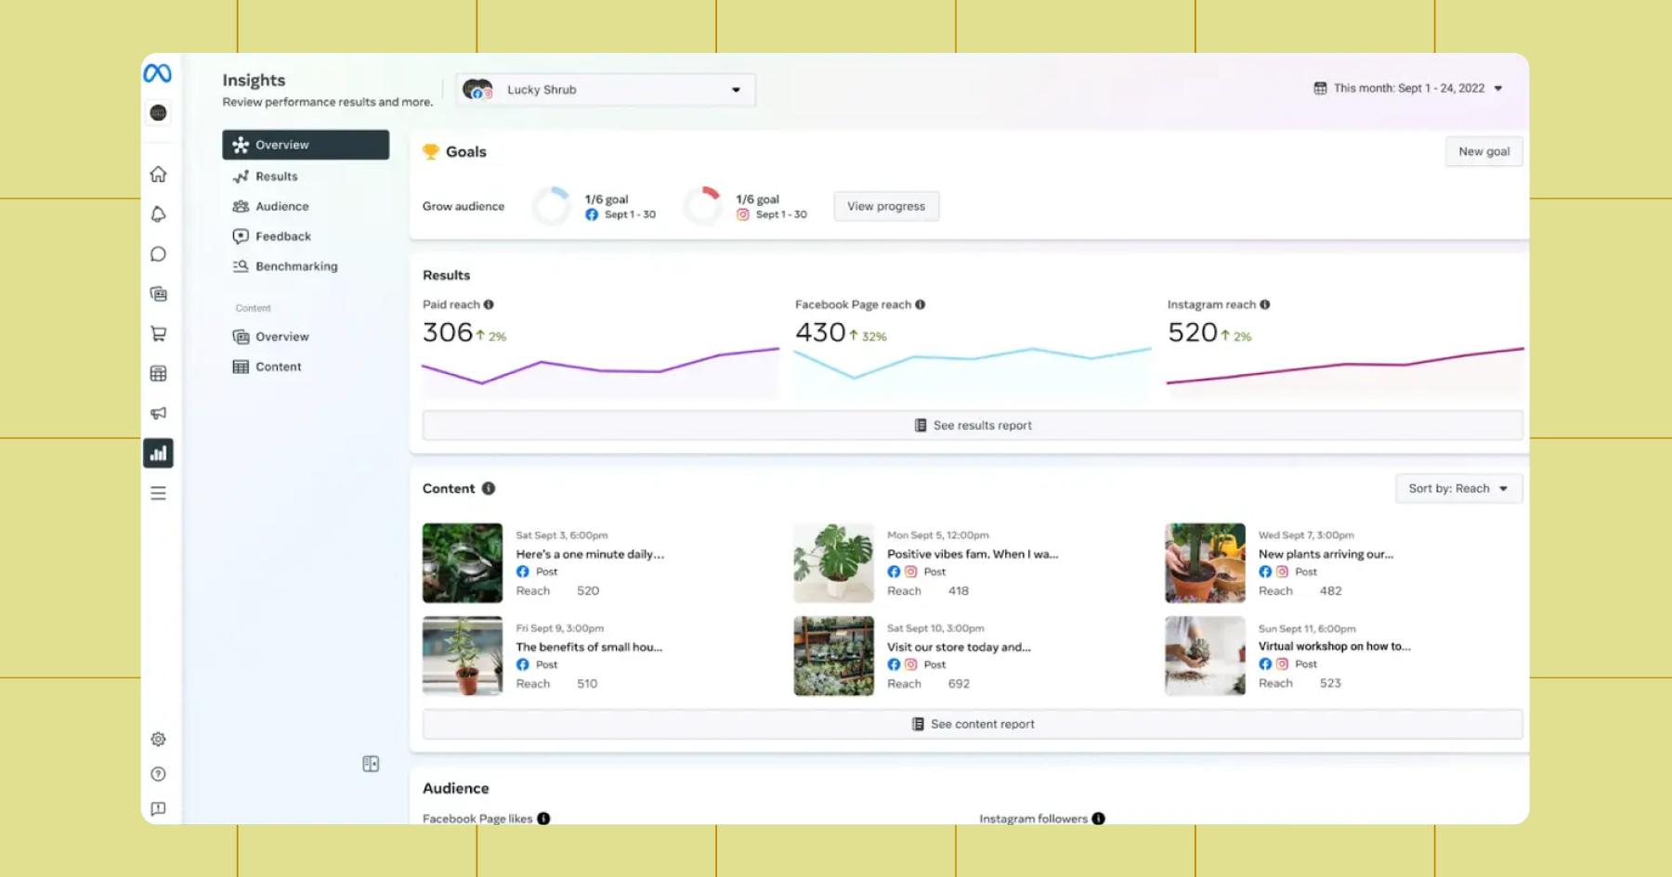This screenshot has width=1672, height=877.
Task: Open the monstera plant post thumbnail
Action: coord(834,563)
